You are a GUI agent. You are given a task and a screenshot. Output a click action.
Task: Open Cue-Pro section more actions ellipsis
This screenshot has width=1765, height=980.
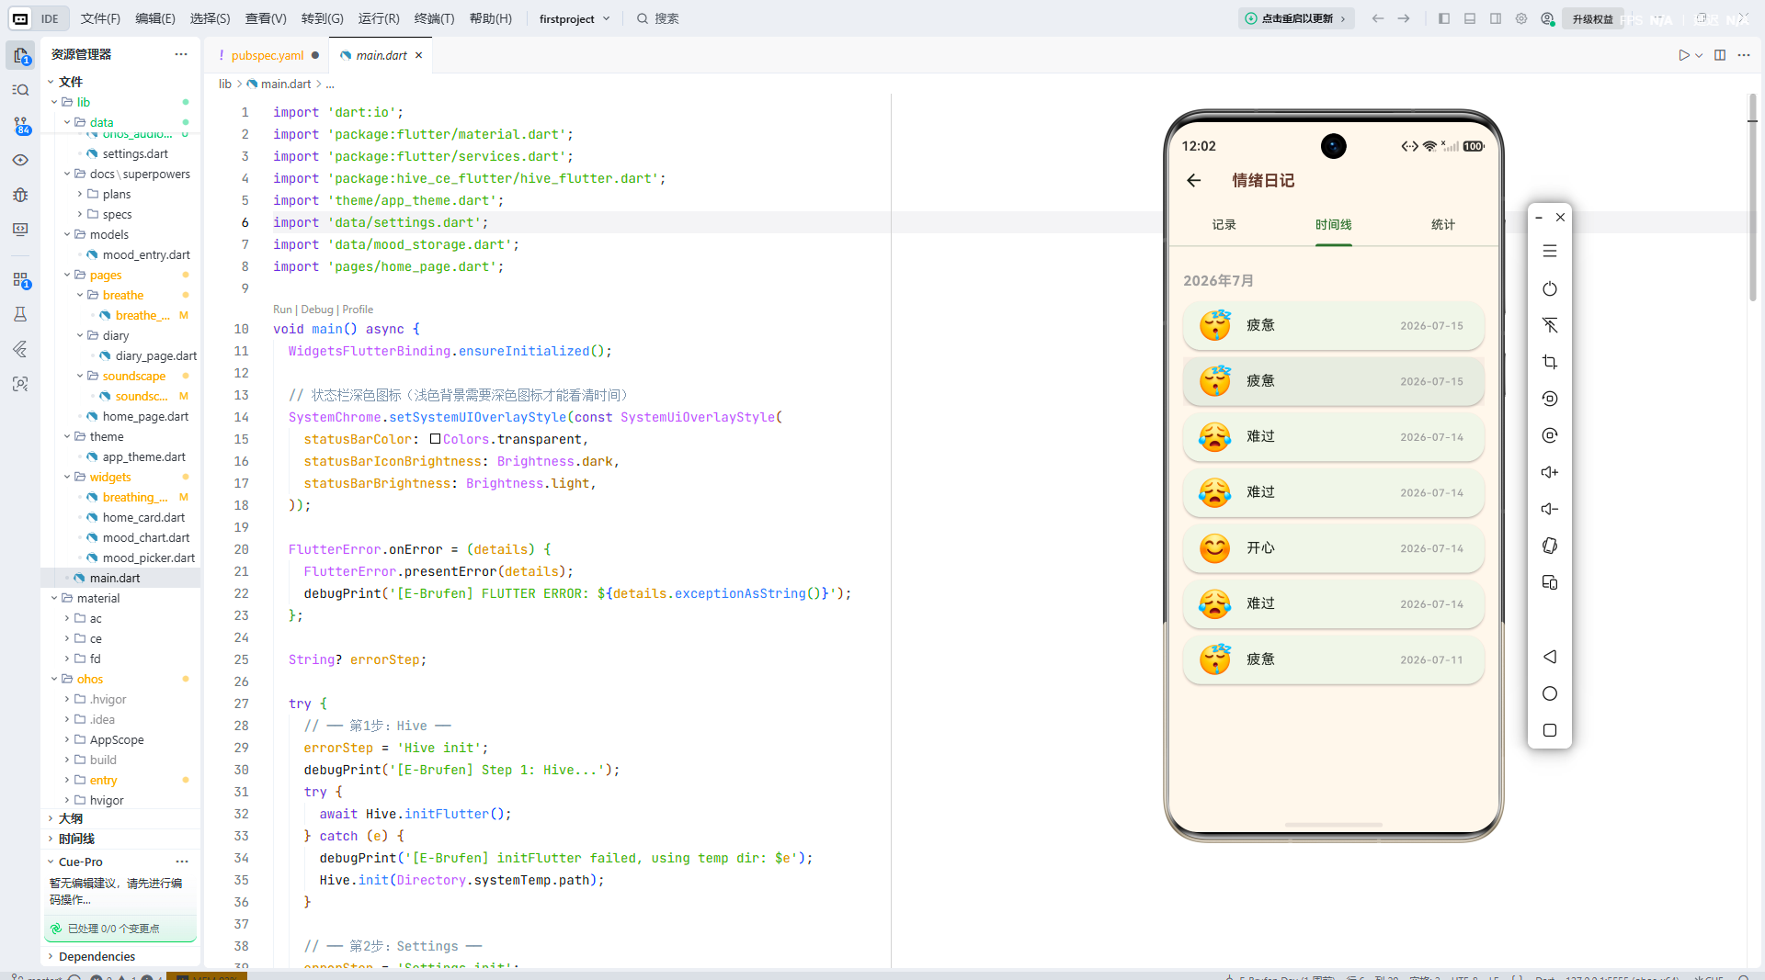point(182,862)
